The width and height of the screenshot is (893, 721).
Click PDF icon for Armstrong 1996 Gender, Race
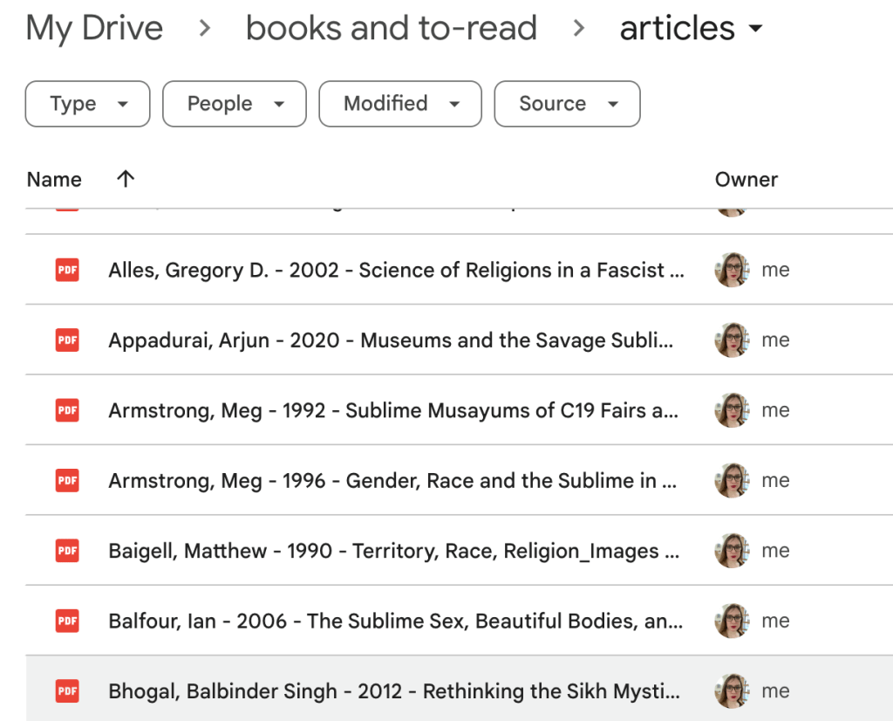click(67, 480)
